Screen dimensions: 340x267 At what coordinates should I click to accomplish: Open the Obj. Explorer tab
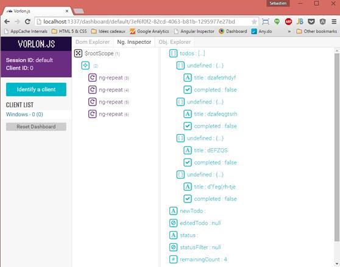[175, 42]
